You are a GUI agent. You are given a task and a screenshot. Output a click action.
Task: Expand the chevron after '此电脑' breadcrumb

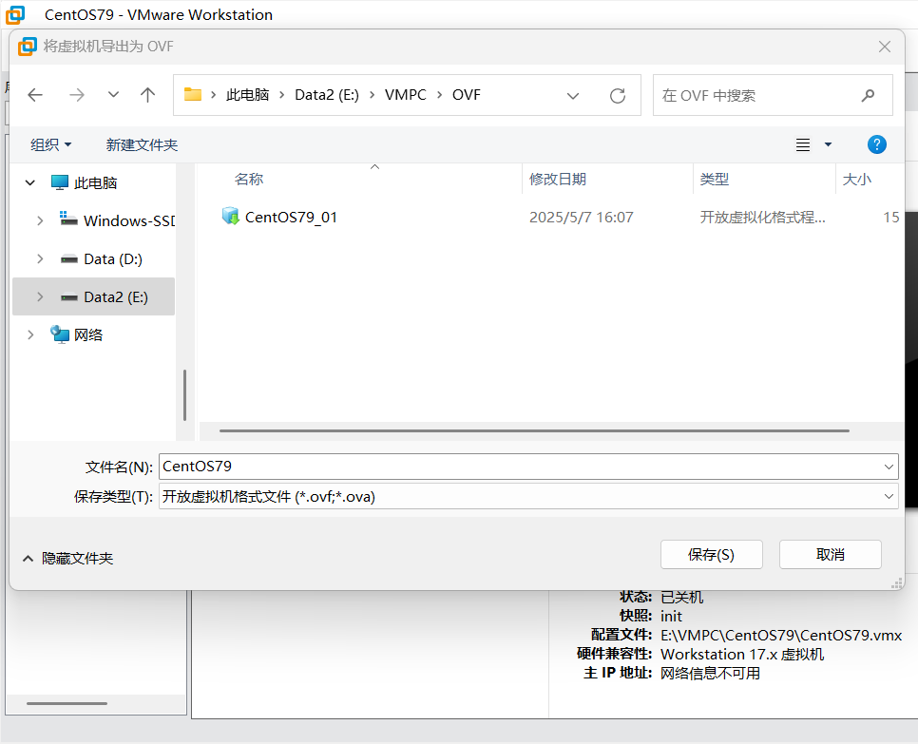pyautogui.click(x=281, y=95)
